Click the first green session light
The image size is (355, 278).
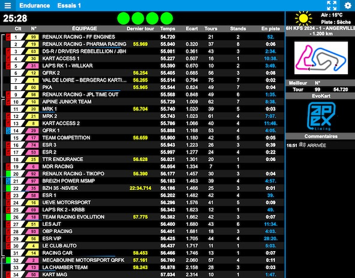124,19
